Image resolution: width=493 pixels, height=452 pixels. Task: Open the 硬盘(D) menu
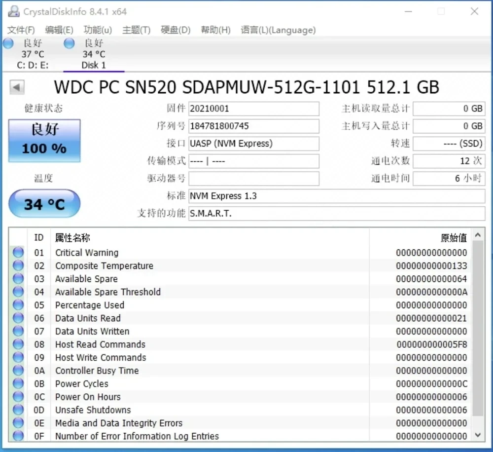point(176,30)
